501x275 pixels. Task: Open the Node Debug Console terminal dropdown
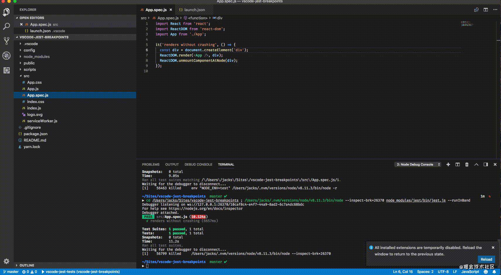point(418,164)
